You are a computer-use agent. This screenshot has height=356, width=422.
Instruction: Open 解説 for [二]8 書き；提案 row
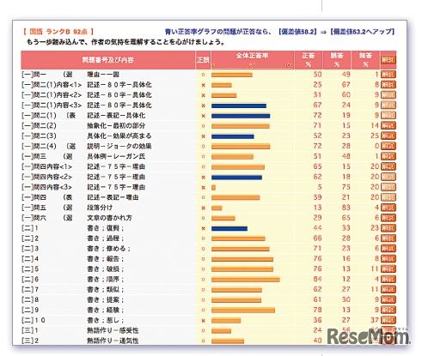point(388,300)
